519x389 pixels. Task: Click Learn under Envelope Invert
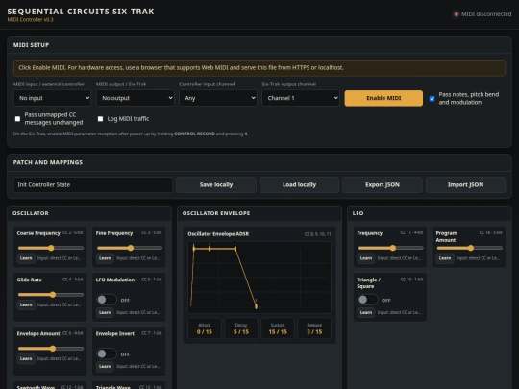(x=105, y=366)
